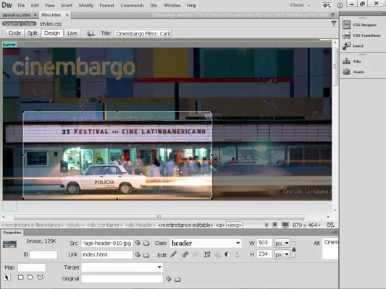Select the rectangle hotspot tool
Image resolution: width=386 pixels, height=289 pixels.
(x=21, y=277)
